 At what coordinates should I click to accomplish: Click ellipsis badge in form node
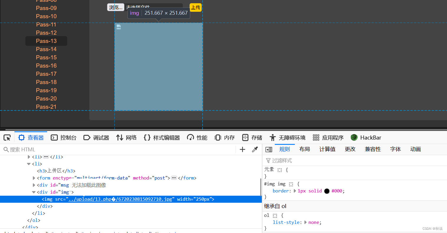[x=174, y=178]
